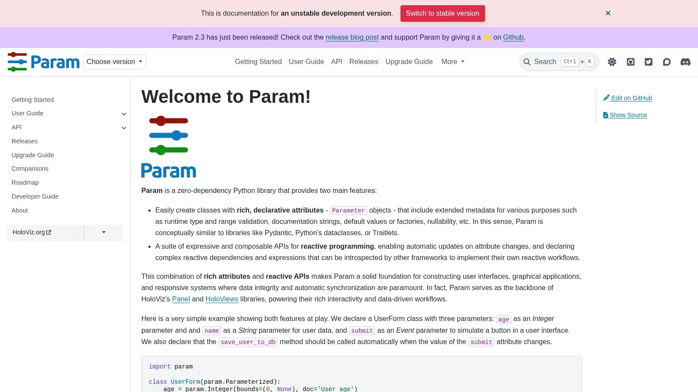Open Getting Started in top navigation

[258, 62]
